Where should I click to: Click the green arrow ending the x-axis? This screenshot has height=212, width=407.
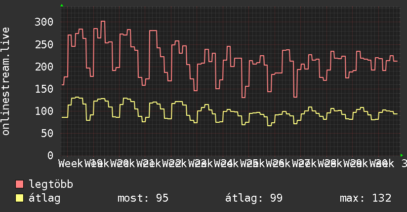pyautogui.click(x=402, y=155)
